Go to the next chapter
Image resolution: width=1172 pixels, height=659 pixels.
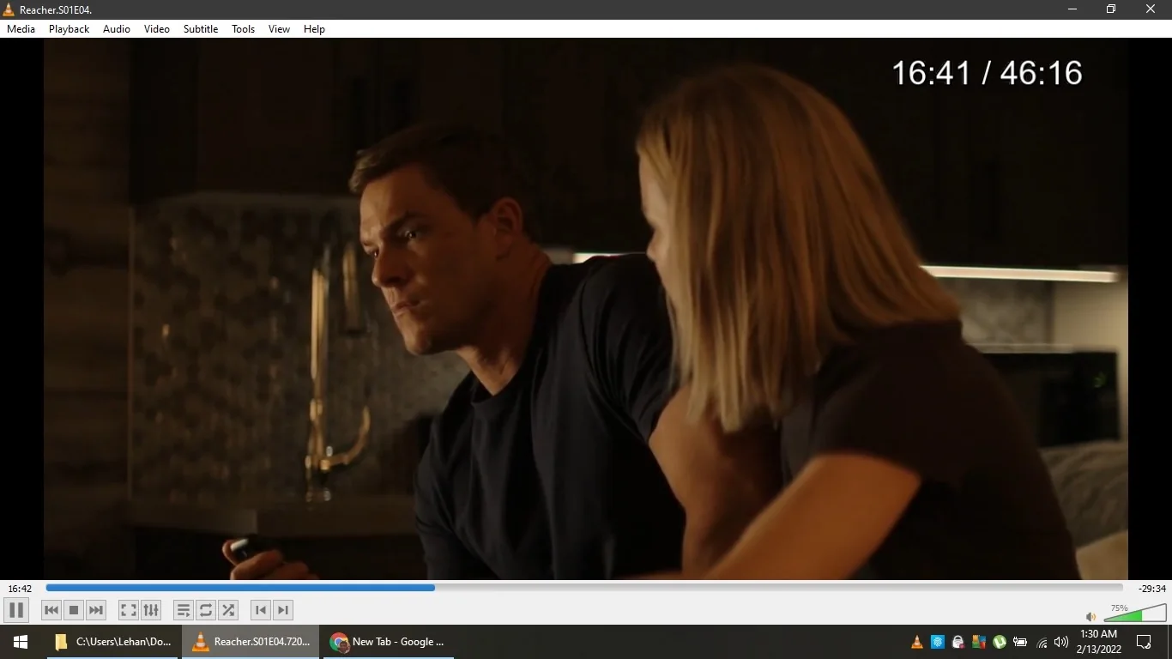click(x=282, y=610)
